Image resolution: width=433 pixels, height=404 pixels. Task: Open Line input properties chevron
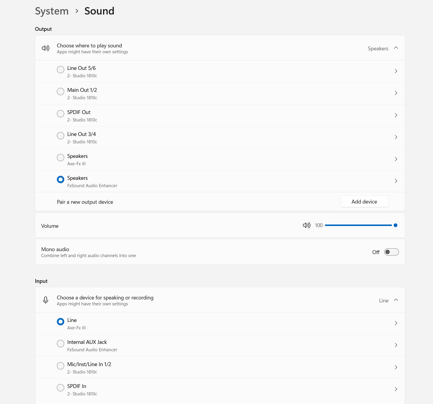point(396,323)
